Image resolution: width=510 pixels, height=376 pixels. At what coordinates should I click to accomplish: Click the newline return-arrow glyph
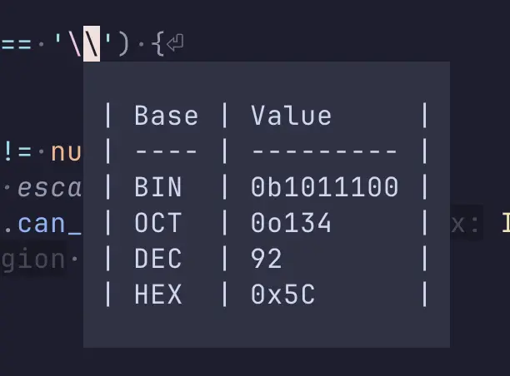[175, 43]
